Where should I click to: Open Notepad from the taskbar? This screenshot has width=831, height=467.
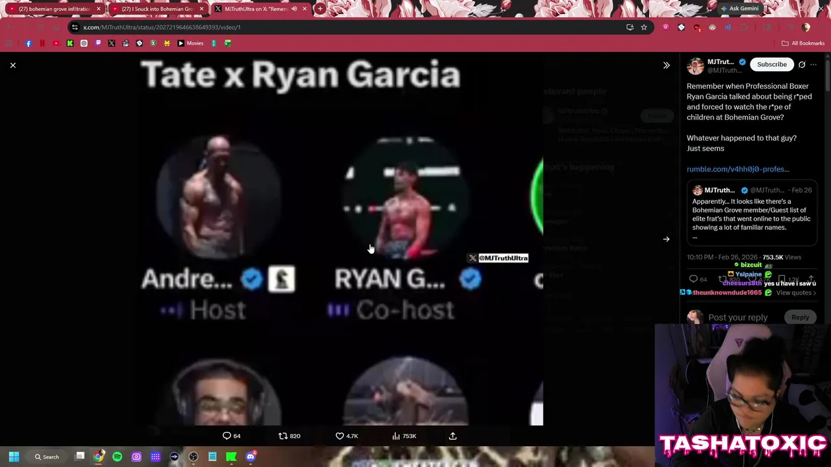click(212, 457)
